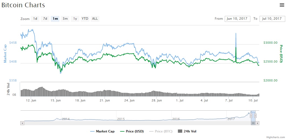The width and height of the screenshot is (289, 140).
Task: Click the Market Cap axis title
Action: click(5, 53)
